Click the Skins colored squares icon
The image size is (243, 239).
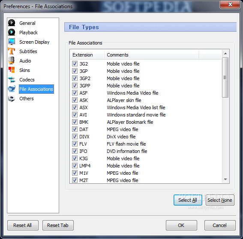12,70
